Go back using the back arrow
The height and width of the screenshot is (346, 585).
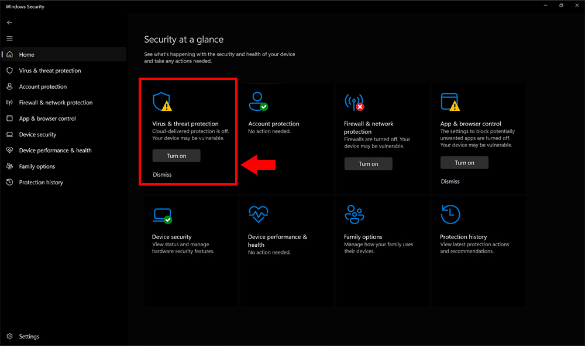(x=9, y=22)
